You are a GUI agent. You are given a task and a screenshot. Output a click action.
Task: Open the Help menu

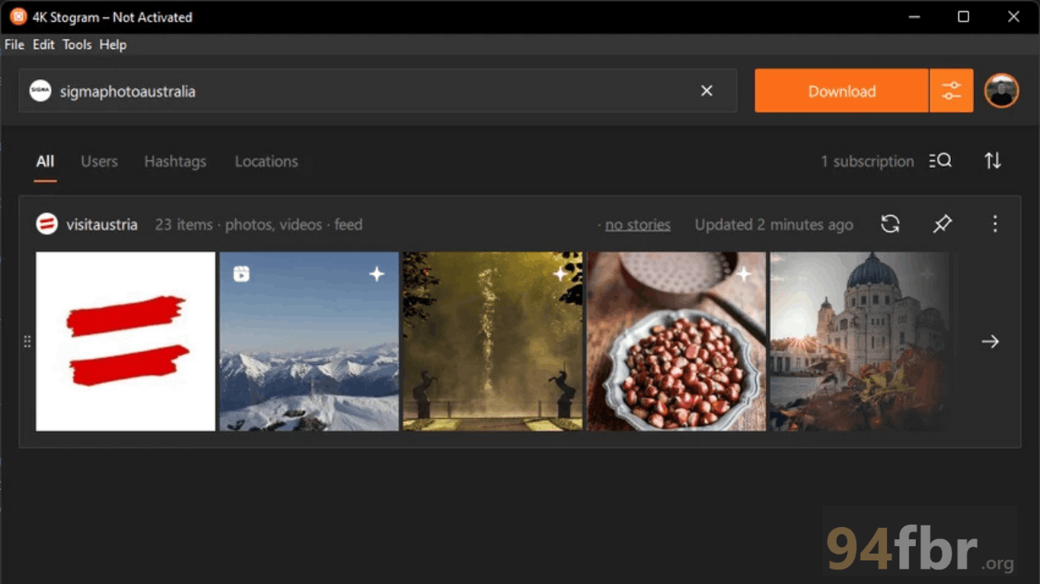[113, 45]
